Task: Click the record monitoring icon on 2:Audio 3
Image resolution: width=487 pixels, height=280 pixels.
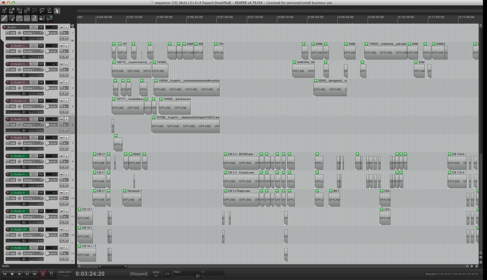Action: click(x=61, y=70)
